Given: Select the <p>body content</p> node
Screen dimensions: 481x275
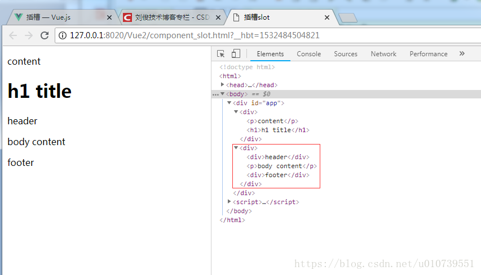Looking at the screenshot, I should pos(281,166).
